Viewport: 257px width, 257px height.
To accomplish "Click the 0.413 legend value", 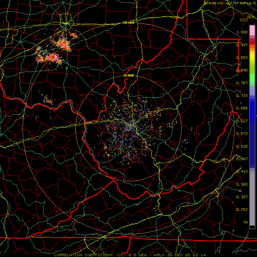I will tap(242, 172).
